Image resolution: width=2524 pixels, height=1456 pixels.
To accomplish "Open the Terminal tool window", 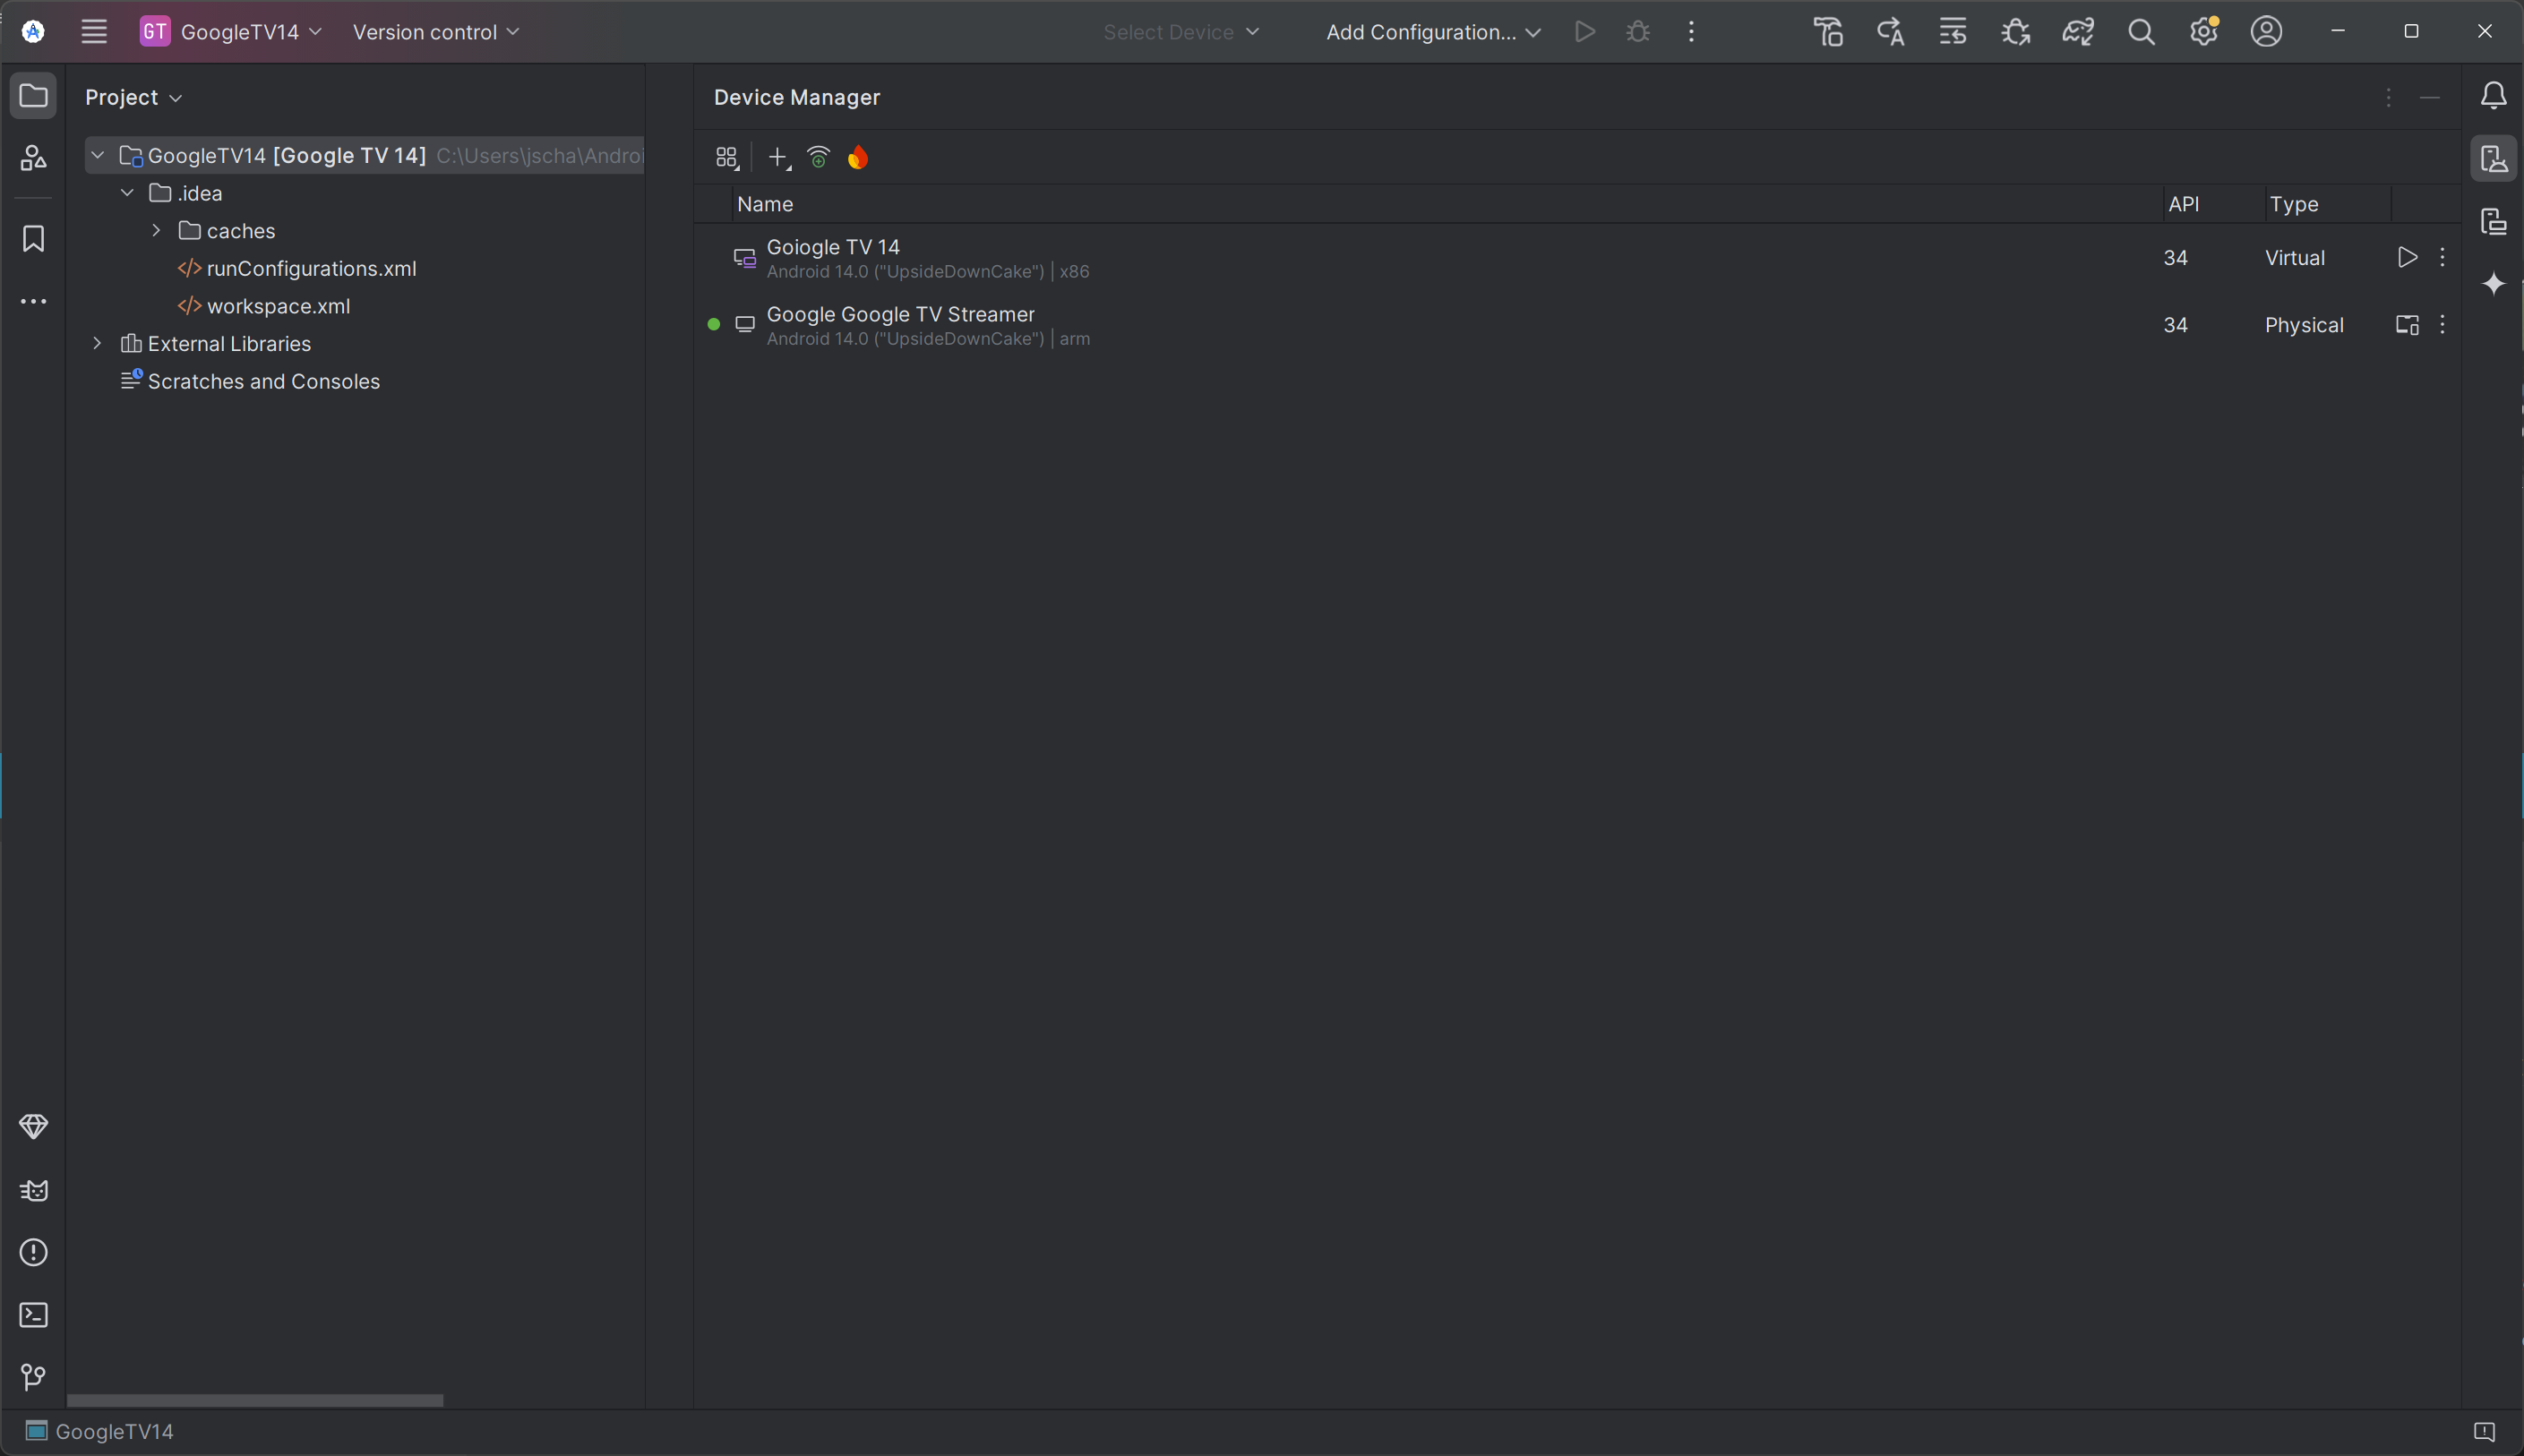I will coord(33,1315).
